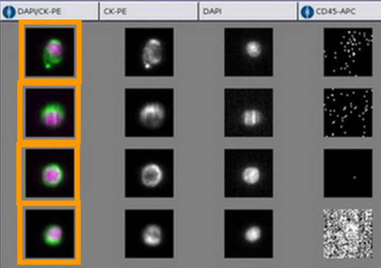The image size is (381, 268).
Task: Choose first row CD45-APC speckled image
Action: 348,52
